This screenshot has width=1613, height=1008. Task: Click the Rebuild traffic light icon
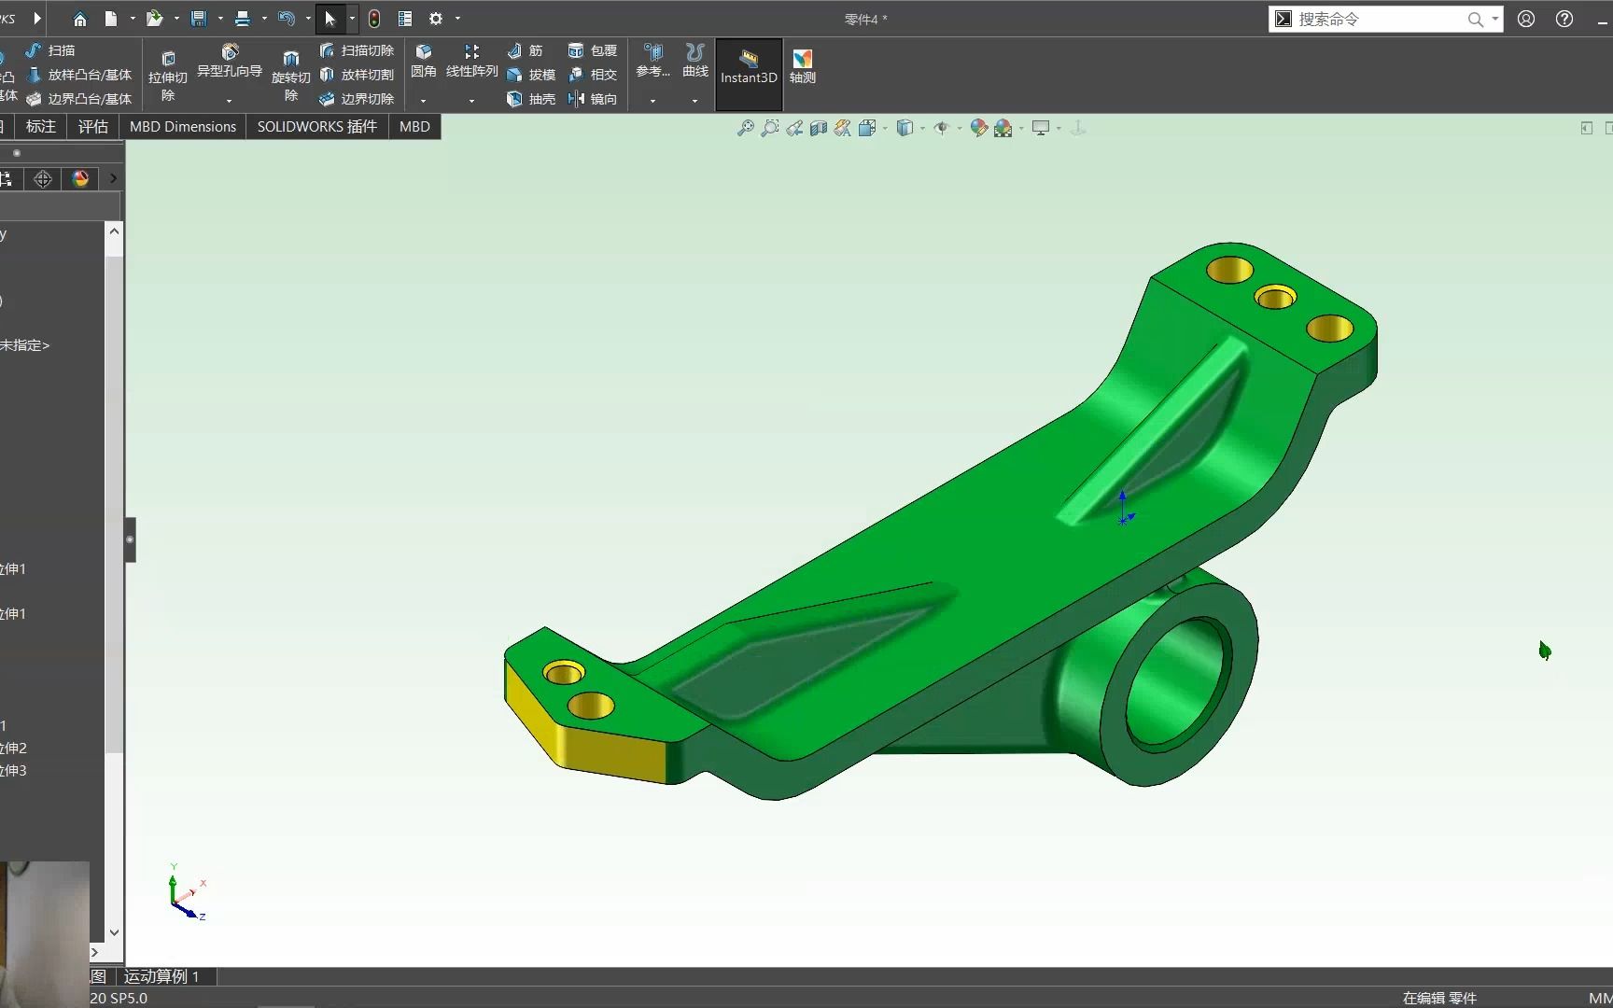click(x=374, y=19)
